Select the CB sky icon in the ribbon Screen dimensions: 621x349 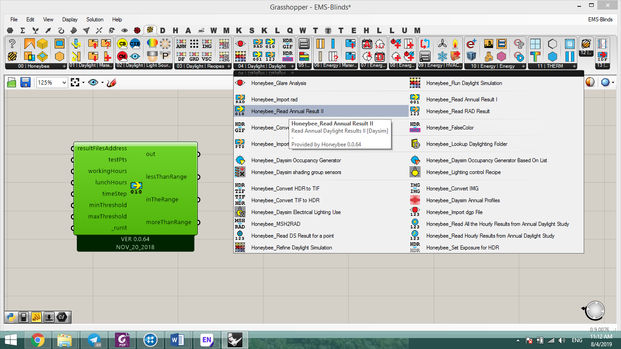coord(122,44)
